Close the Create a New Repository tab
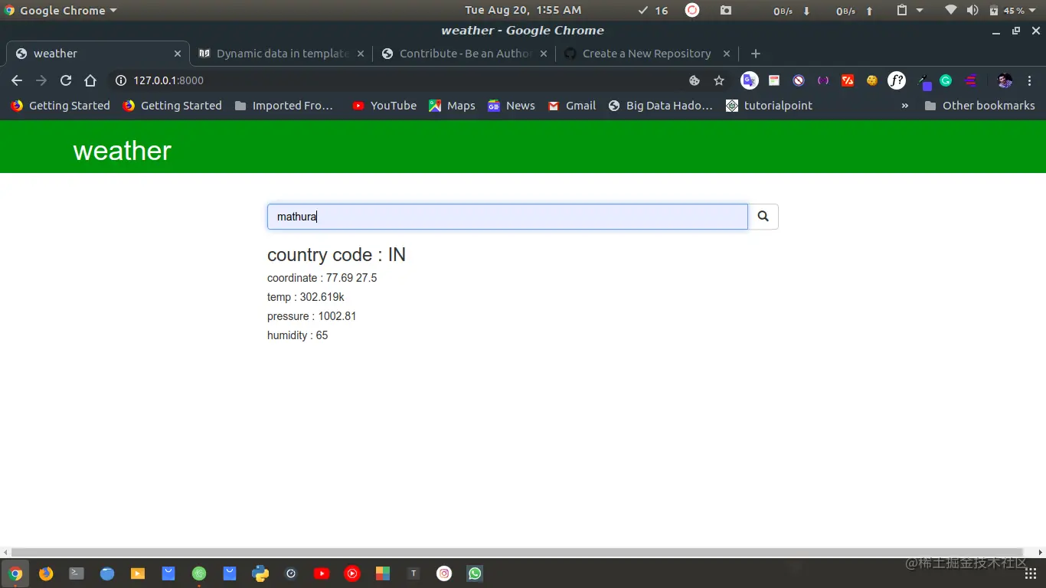This screenshot has height=588, width=1046. tap(727, 54)
